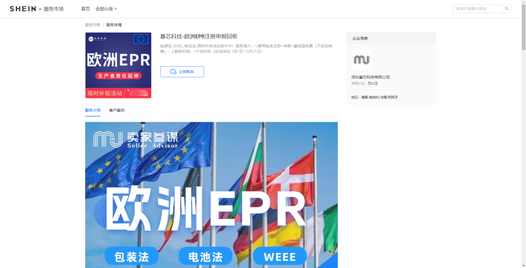Go back to 服务列表 breadcrumb
The height and width of the screenshot is (268, 526).
[x=93, y=25]
